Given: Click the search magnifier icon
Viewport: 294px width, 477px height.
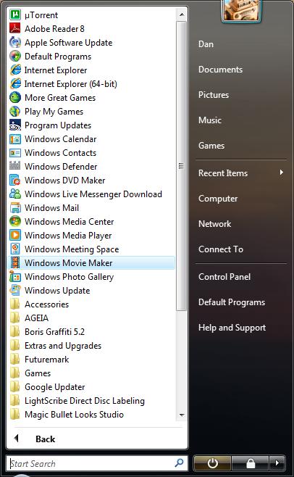Looking at the screenshot, I should click(x=180, y=463).
